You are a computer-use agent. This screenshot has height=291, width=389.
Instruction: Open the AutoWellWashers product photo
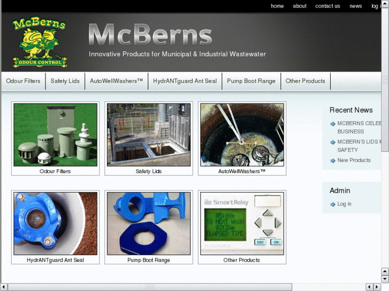(242, 135)
